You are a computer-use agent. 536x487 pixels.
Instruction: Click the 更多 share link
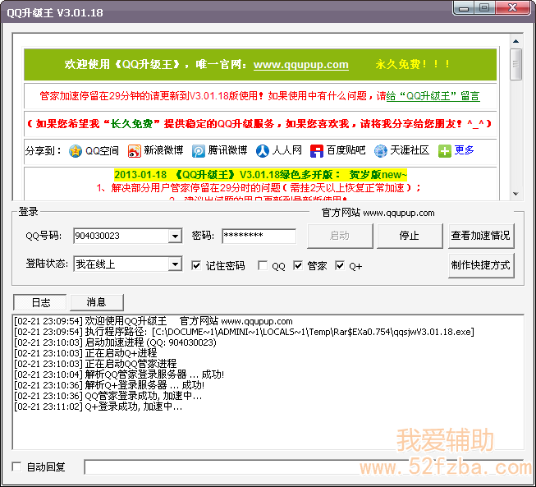(464, 150)
